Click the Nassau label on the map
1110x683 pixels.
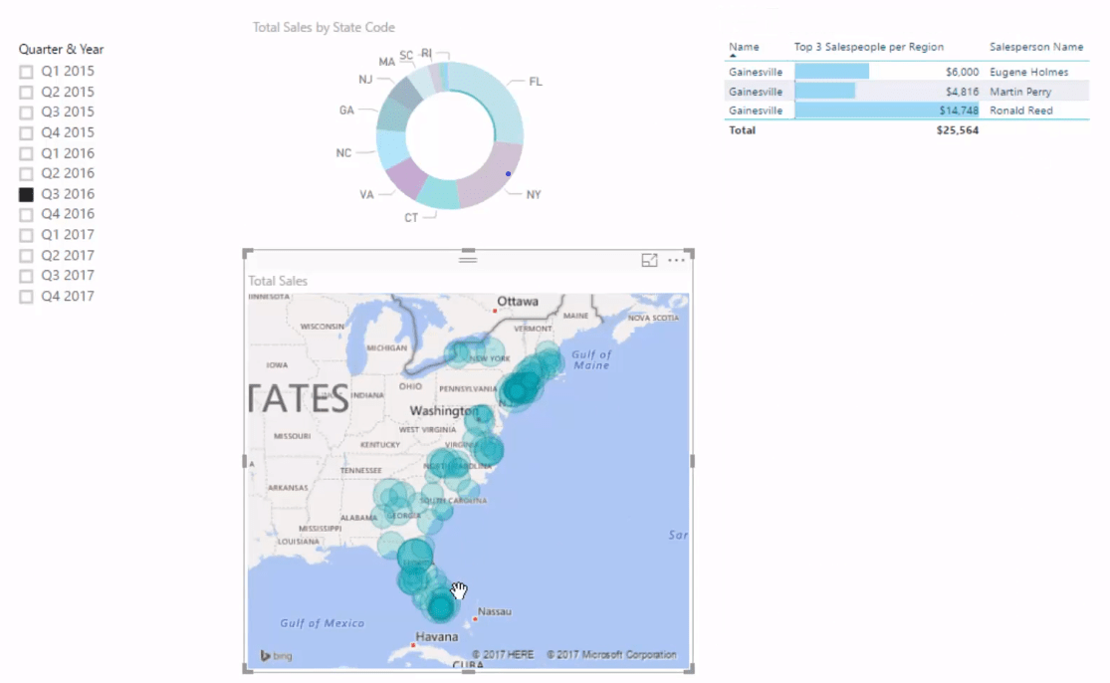[x=494, y=611]
